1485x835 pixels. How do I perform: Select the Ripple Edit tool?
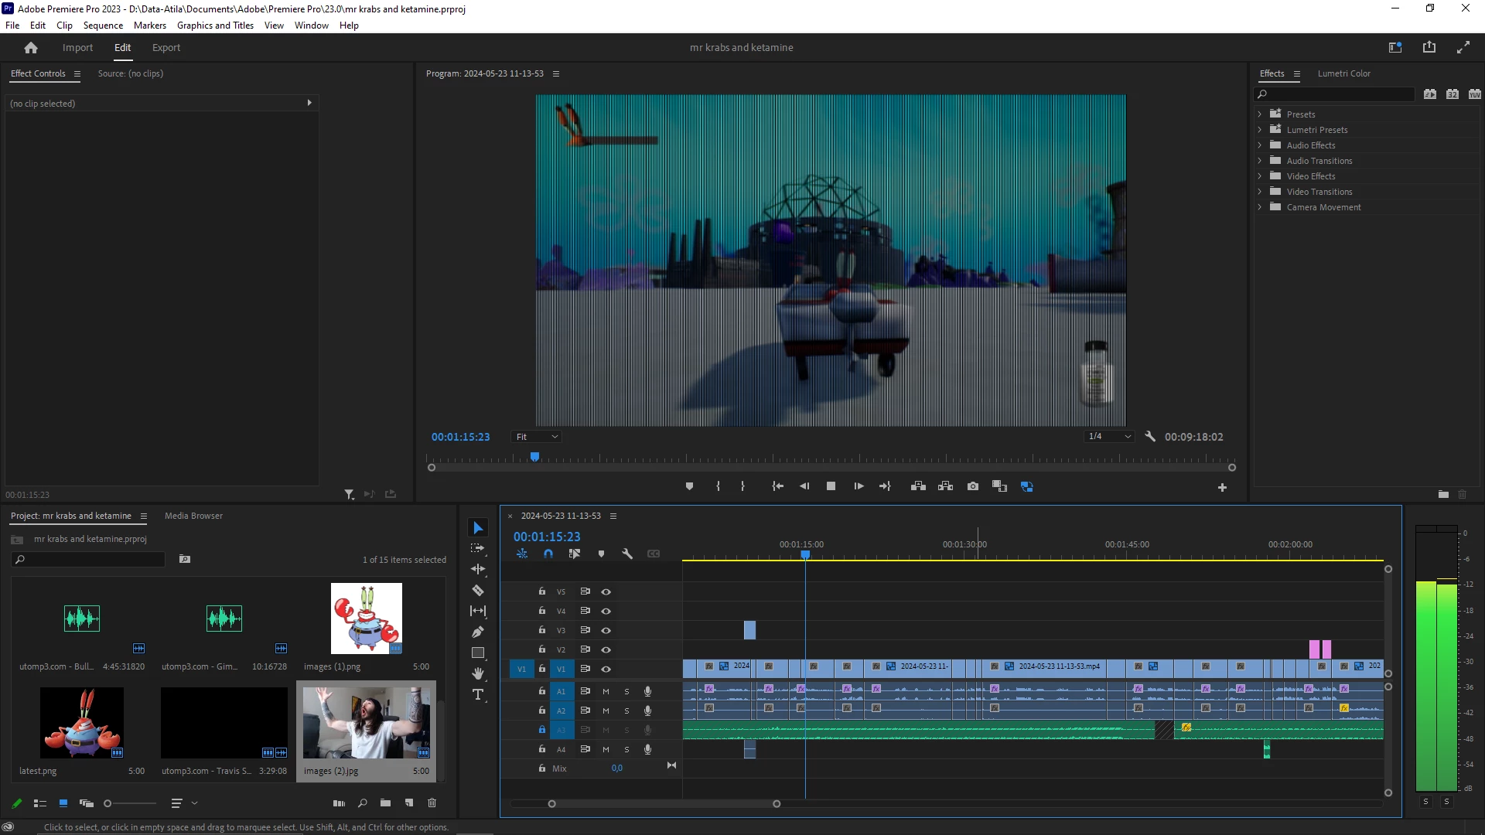[478, 569]
